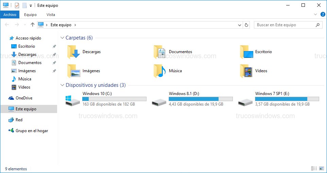This screenshot has width=327, height=173.
Task: Click the new folder icon in title bar
Action: (24, 5)
